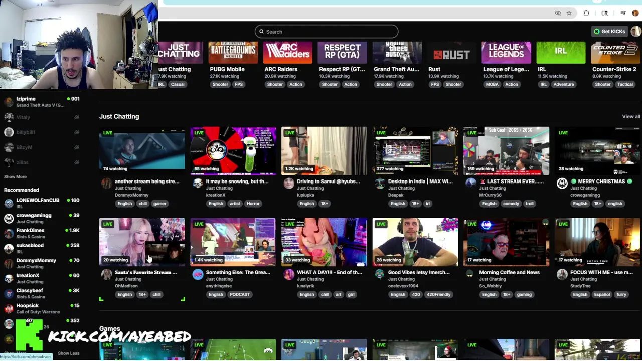This screenshot has height=361, width=642.
Task: Click the Iziprime channel avatar in sidebar
Action: 9,102
